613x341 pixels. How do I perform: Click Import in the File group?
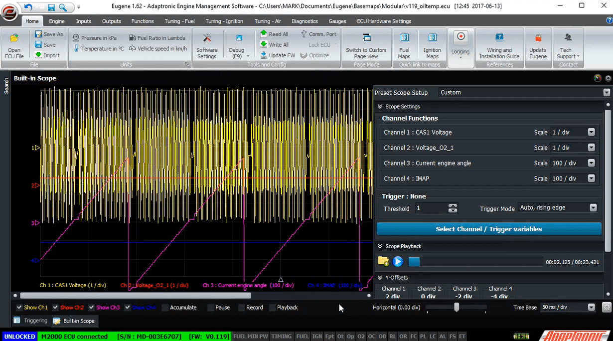[x=47, y=55]
